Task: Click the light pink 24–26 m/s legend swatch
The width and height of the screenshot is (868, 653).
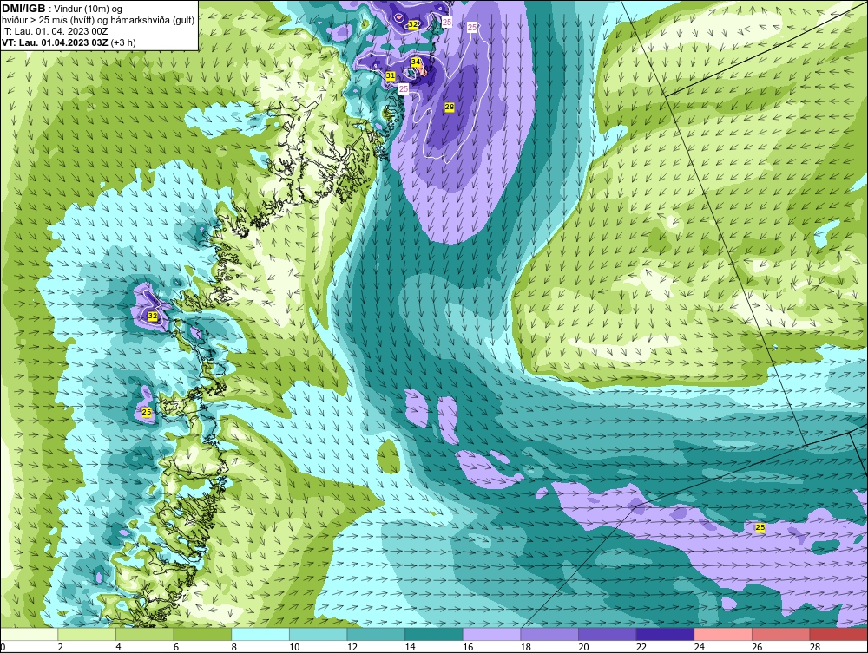Action: pyautogui.click(x=723, y=634)
